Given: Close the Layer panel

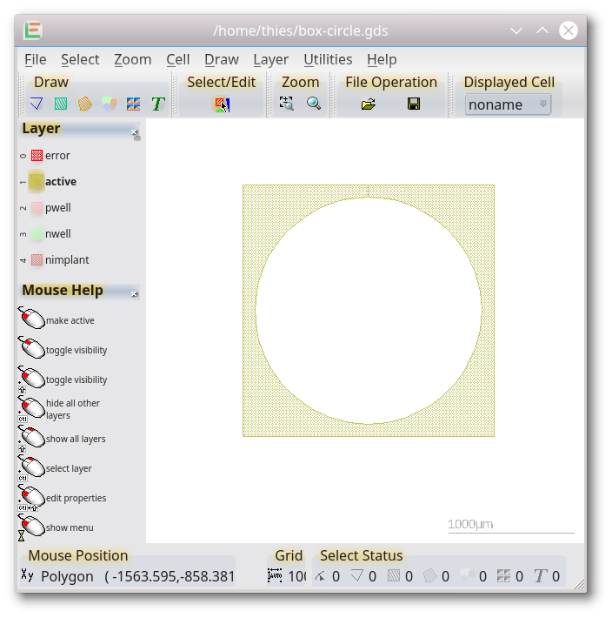Looking at the screenshot, I should coord(134,131).
